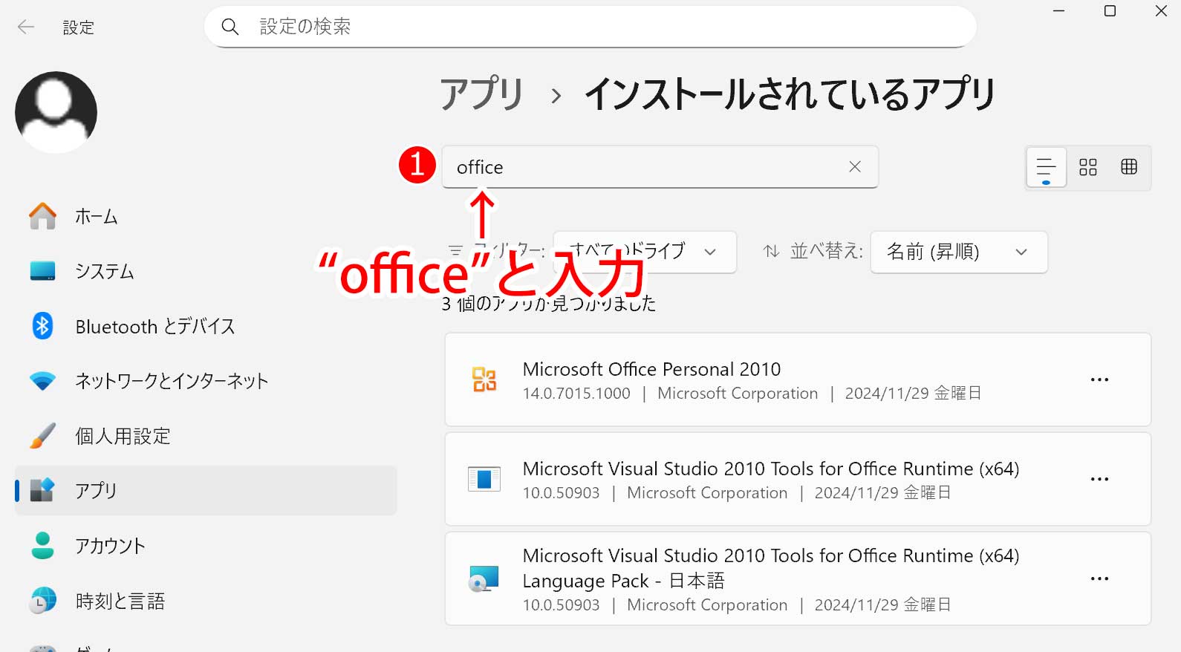
Task: Click the Language Pack installer icon
Action: click(x=484, y=578)
